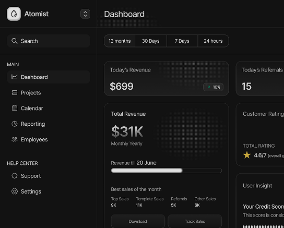Viewport: 284px width, 228px height.
Task: Click the Revenue till 20 June progress bar
Action: tap(166, 171)
